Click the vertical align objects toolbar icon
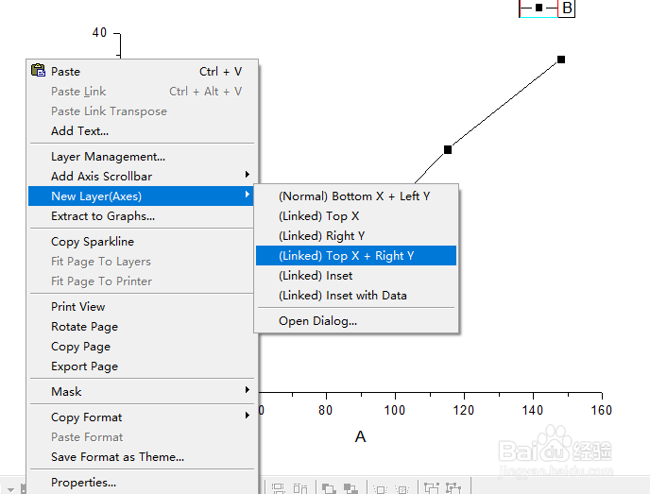650x494 pixels. click(x=279, y=488)
